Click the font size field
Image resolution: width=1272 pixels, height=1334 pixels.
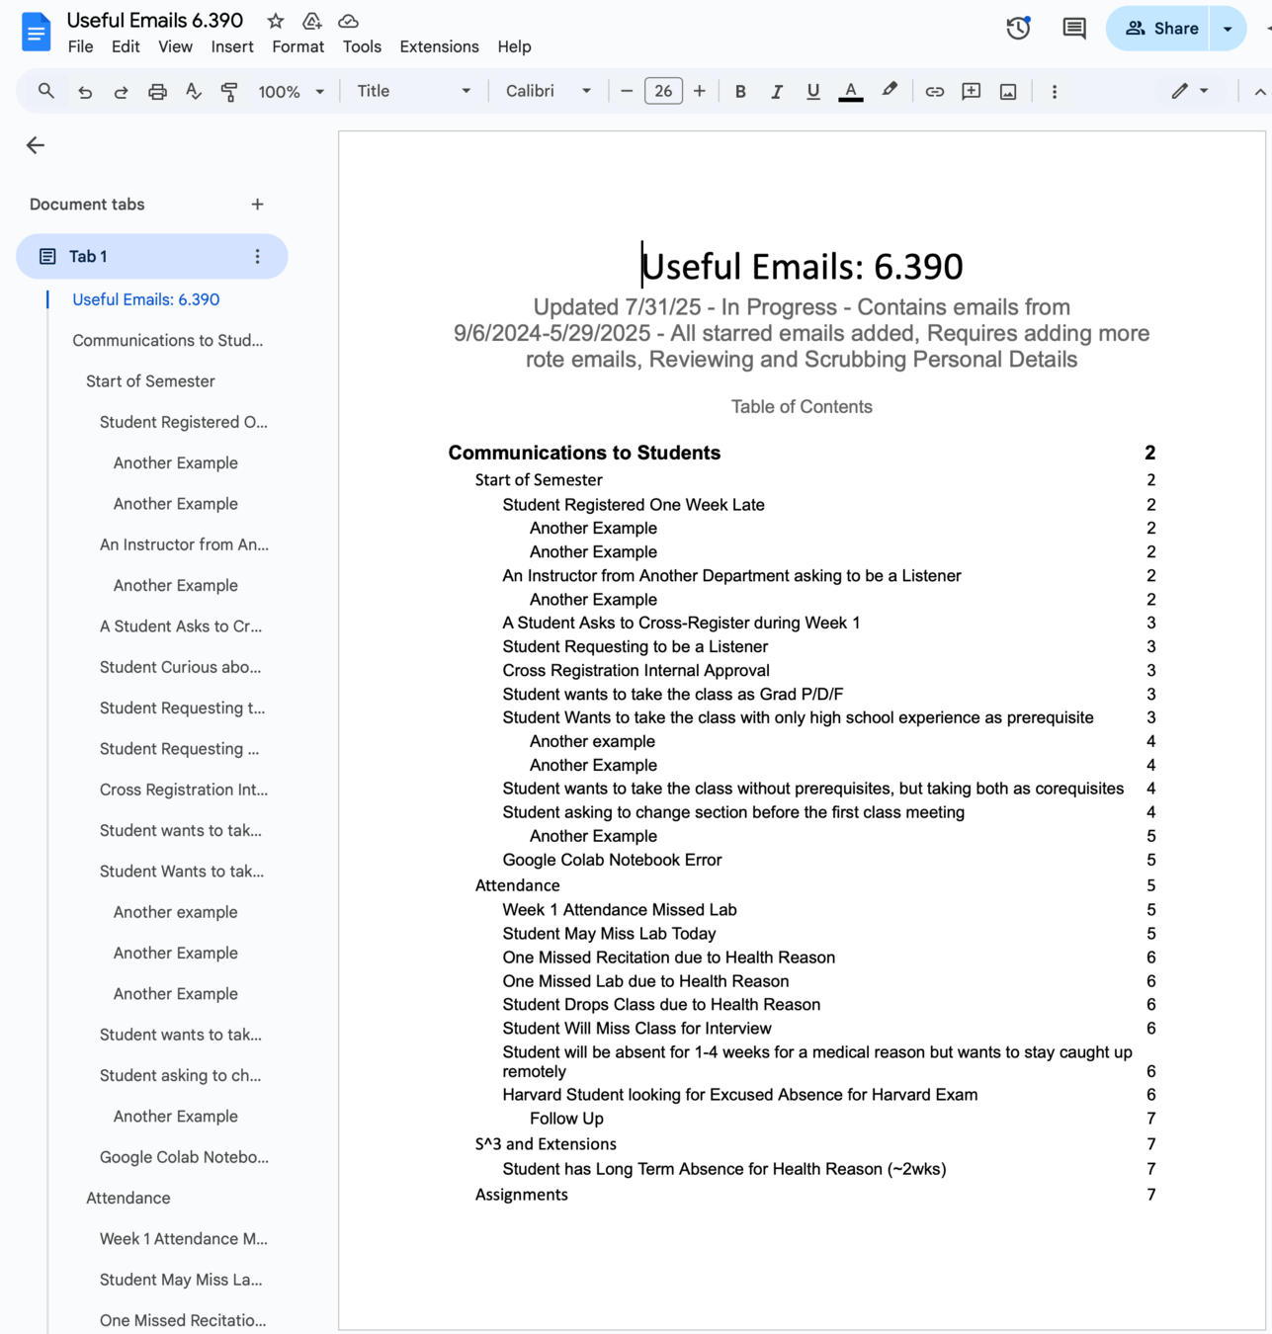(663, 92)
